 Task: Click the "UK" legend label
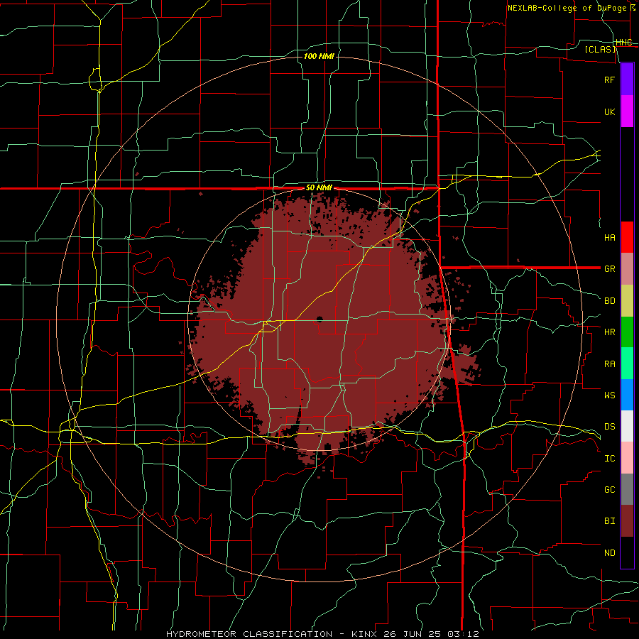[609, 111]
